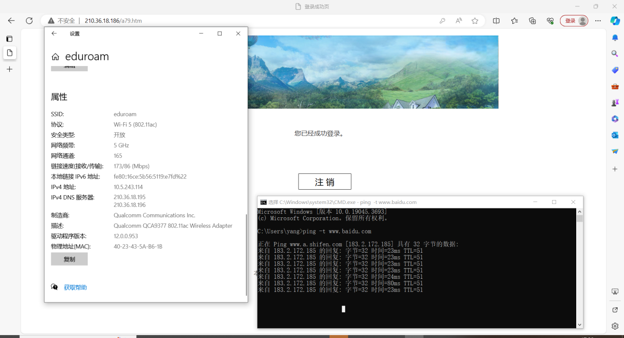Open Edge Settings and more ellipsis menu
This screenshot has width=624, height=338.
coord(598,21)
